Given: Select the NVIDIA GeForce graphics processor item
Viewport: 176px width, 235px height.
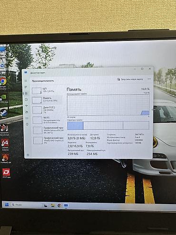Looking at the screenshot, I should [48, 130].
